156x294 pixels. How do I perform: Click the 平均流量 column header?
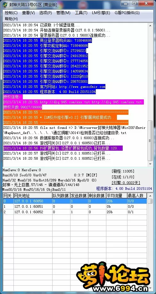coord(117,196)
